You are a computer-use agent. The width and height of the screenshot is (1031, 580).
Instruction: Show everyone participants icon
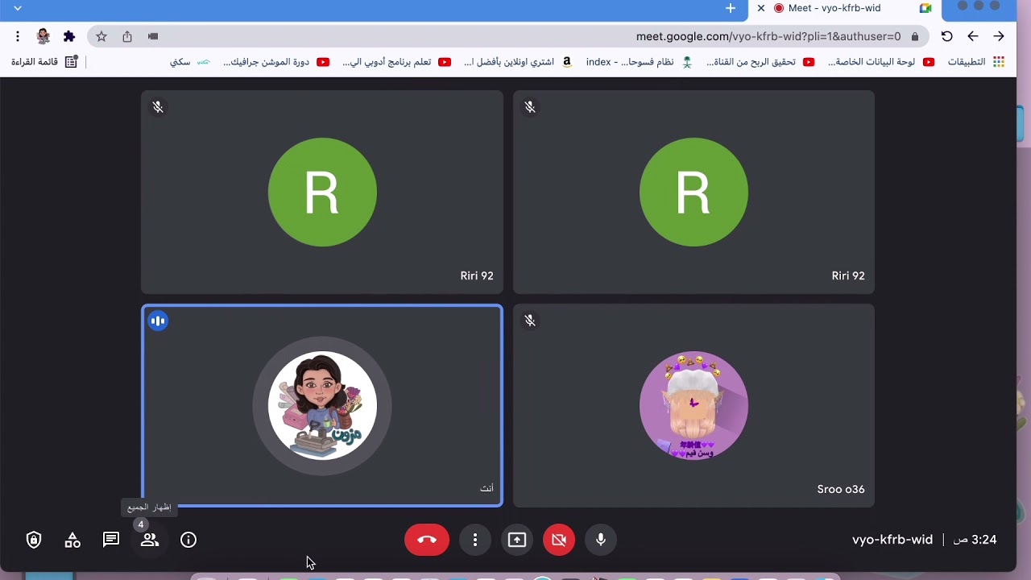click(150, 540)
